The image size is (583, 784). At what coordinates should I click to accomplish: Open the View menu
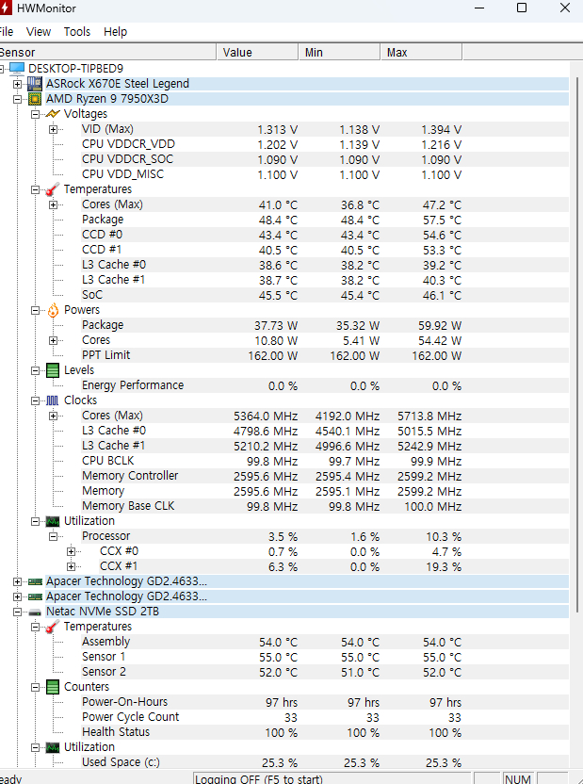(x=39, y=31)
